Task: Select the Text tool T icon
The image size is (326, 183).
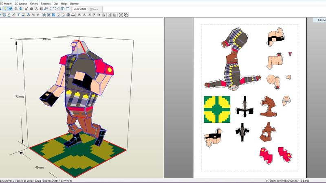Action: pos(19,15)
